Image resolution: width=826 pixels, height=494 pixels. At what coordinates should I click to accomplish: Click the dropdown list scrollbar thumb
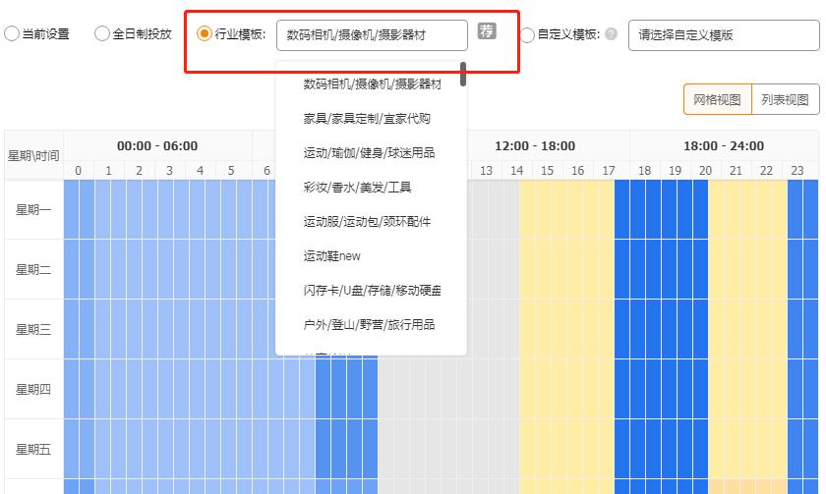[x=463, y=75]
